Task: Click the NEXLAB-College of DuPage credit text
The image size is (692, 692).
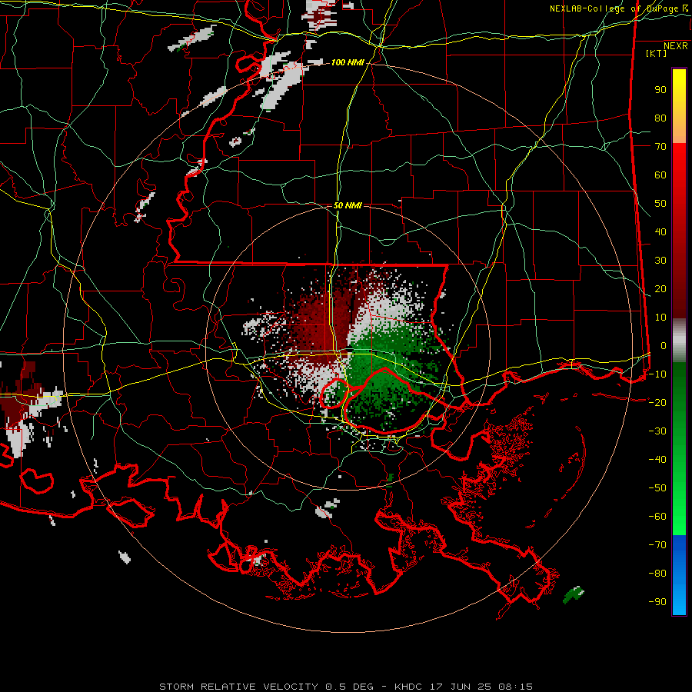Action: click(x=618, y=8)
